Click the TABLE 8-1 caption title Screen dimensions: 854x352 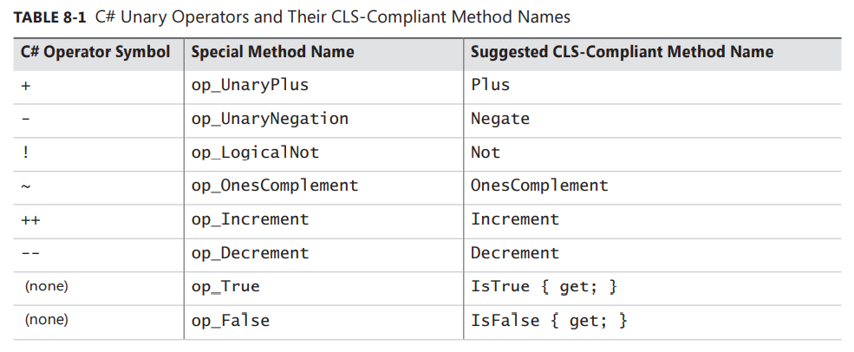click(x=291, y=16)
